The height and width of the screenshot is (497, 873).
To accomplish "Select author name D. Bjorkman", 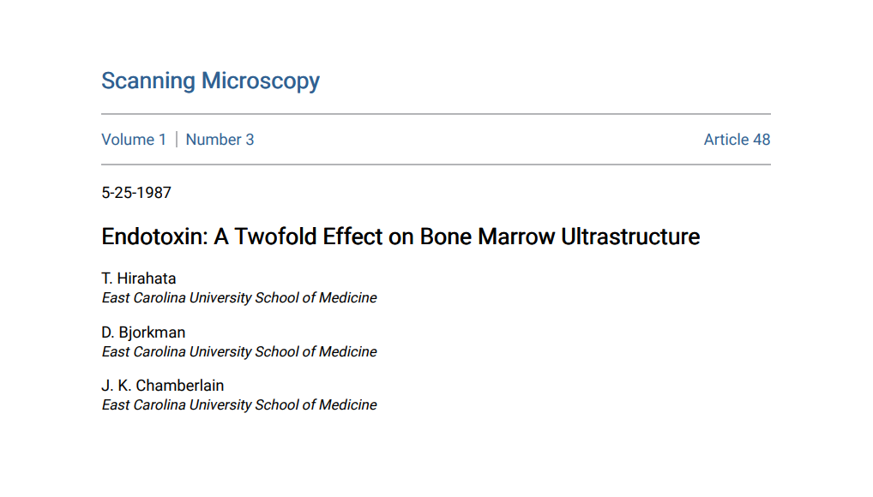I will click(x=143, y=332).
